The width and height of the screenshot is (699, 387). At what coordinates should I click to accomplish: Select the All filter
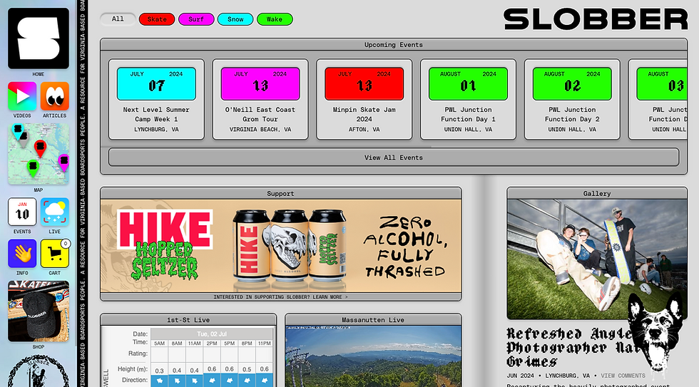pos(118,19)
